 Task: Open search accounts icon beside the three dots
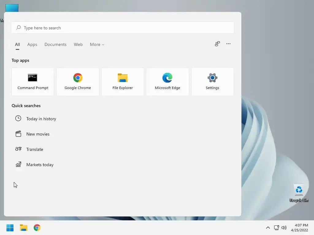(x=217, y=44)
